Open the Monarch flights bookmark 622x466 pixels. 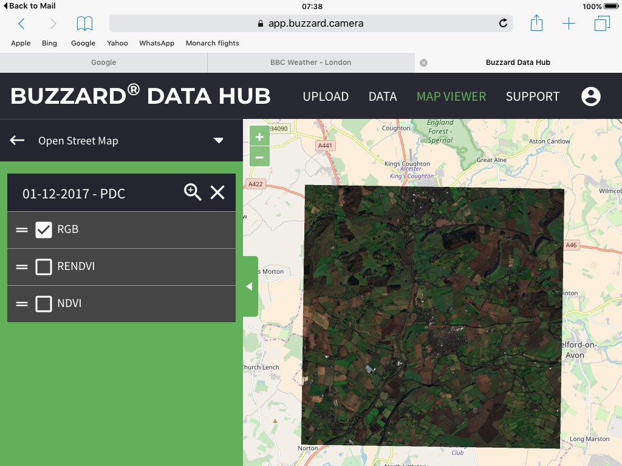212,43
